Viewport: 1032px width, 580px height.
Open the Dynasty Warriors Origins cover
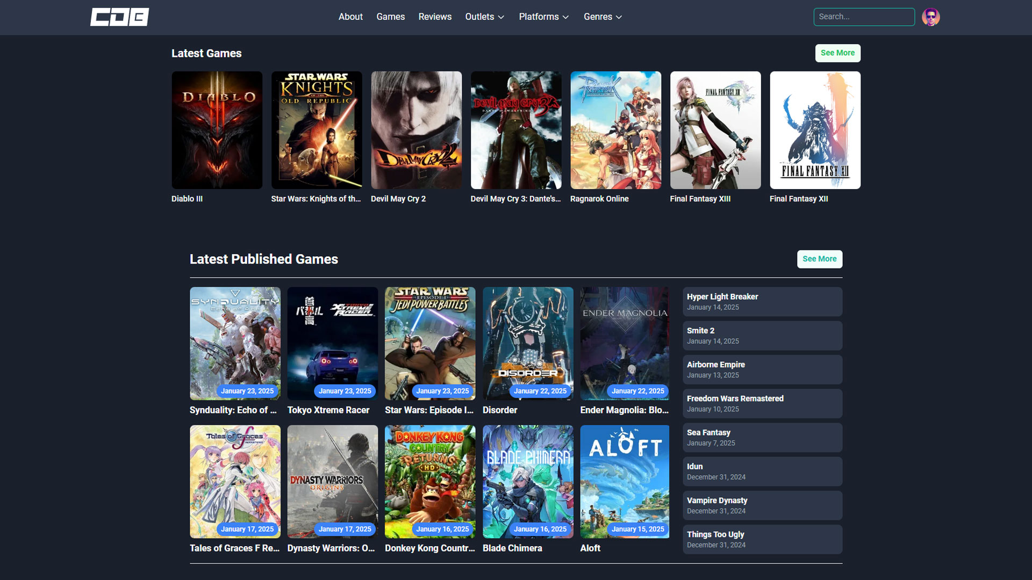click(x=333, y=482)
